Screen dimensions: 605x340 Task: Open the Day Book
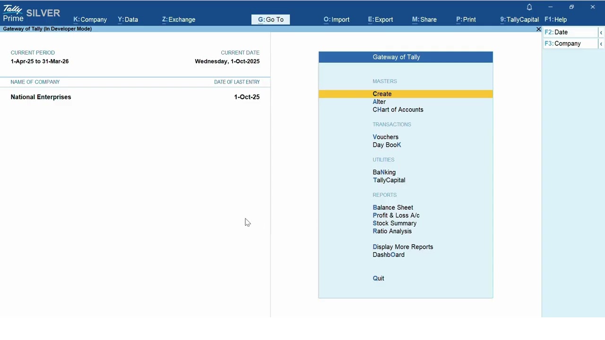pyautogui.click(x=387, y=145)
